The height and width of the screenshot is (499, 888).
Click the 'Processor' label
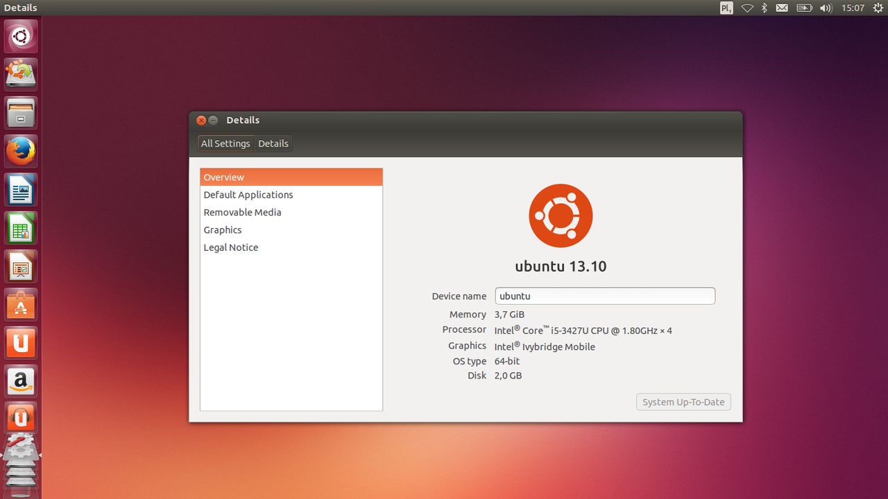tap(464, 330)
